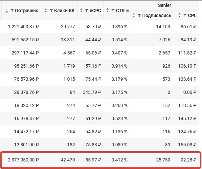Select the CTR cell 0.396 %
Screen dimensions: 202x169
click(x=120, y=27)
